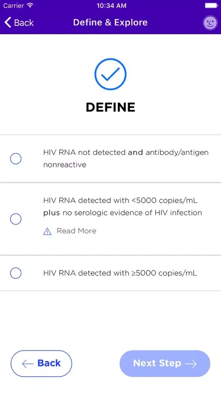Tap the antibody/antigen nonreactive option text
Screen dimensions: 221x393
click(126, 158)
